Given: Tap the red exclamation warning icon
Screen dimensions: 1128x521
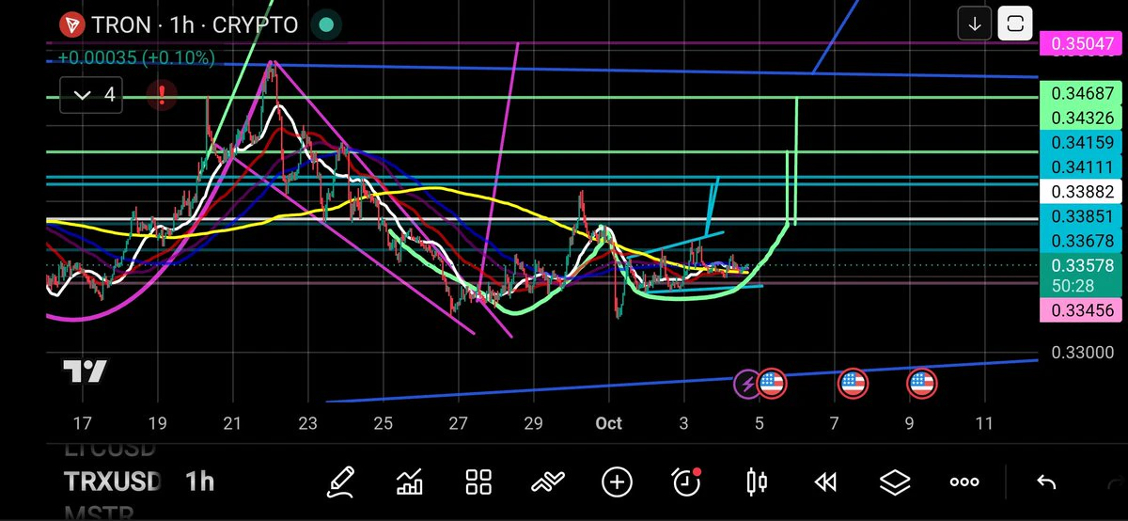Looking at the screenshot, I should coord(162,94).
